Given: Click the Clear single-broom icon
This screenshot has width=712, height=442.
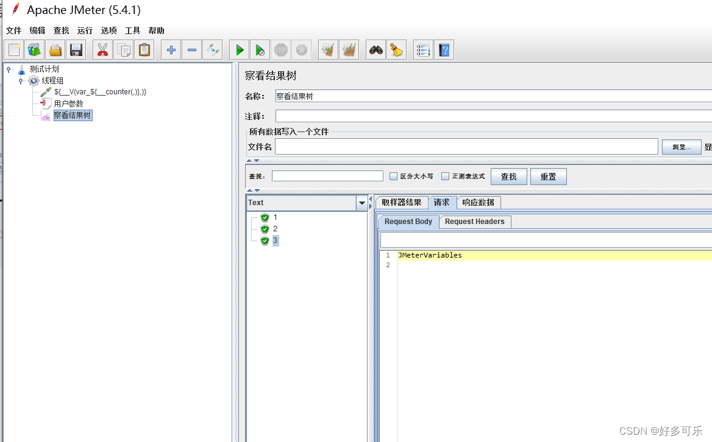Looking at the screenshot, I should 329,50.
